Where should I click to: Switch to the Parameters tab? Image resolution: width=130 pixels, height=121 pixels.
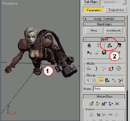pyautogui.click(x=94, y=10)
